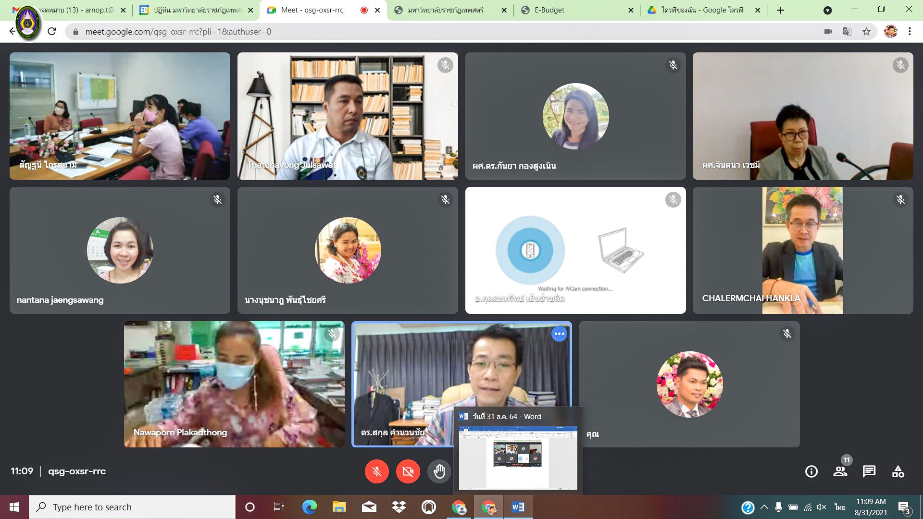This screenshot has width=923, height=519.
Task: Bookmark this page with star icon
Action: point(866,32)
